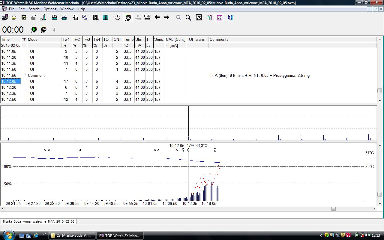
Task: Click the Temp column header
Action: tap(129, 39)
